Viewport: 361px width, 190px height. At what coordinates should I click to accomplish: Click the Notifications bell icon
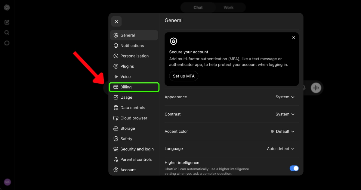pos(116,46)
